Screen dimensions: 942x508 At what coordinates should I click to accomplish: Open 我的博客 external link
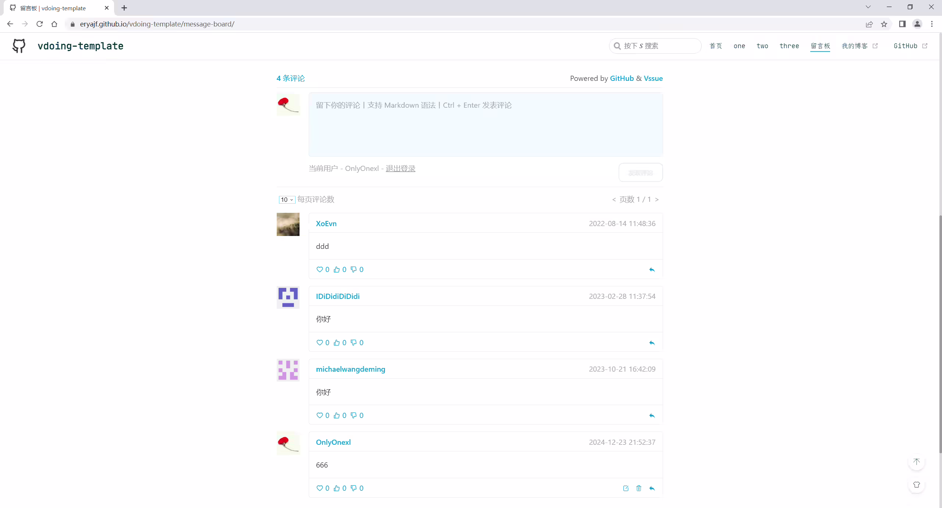[860, 46]
